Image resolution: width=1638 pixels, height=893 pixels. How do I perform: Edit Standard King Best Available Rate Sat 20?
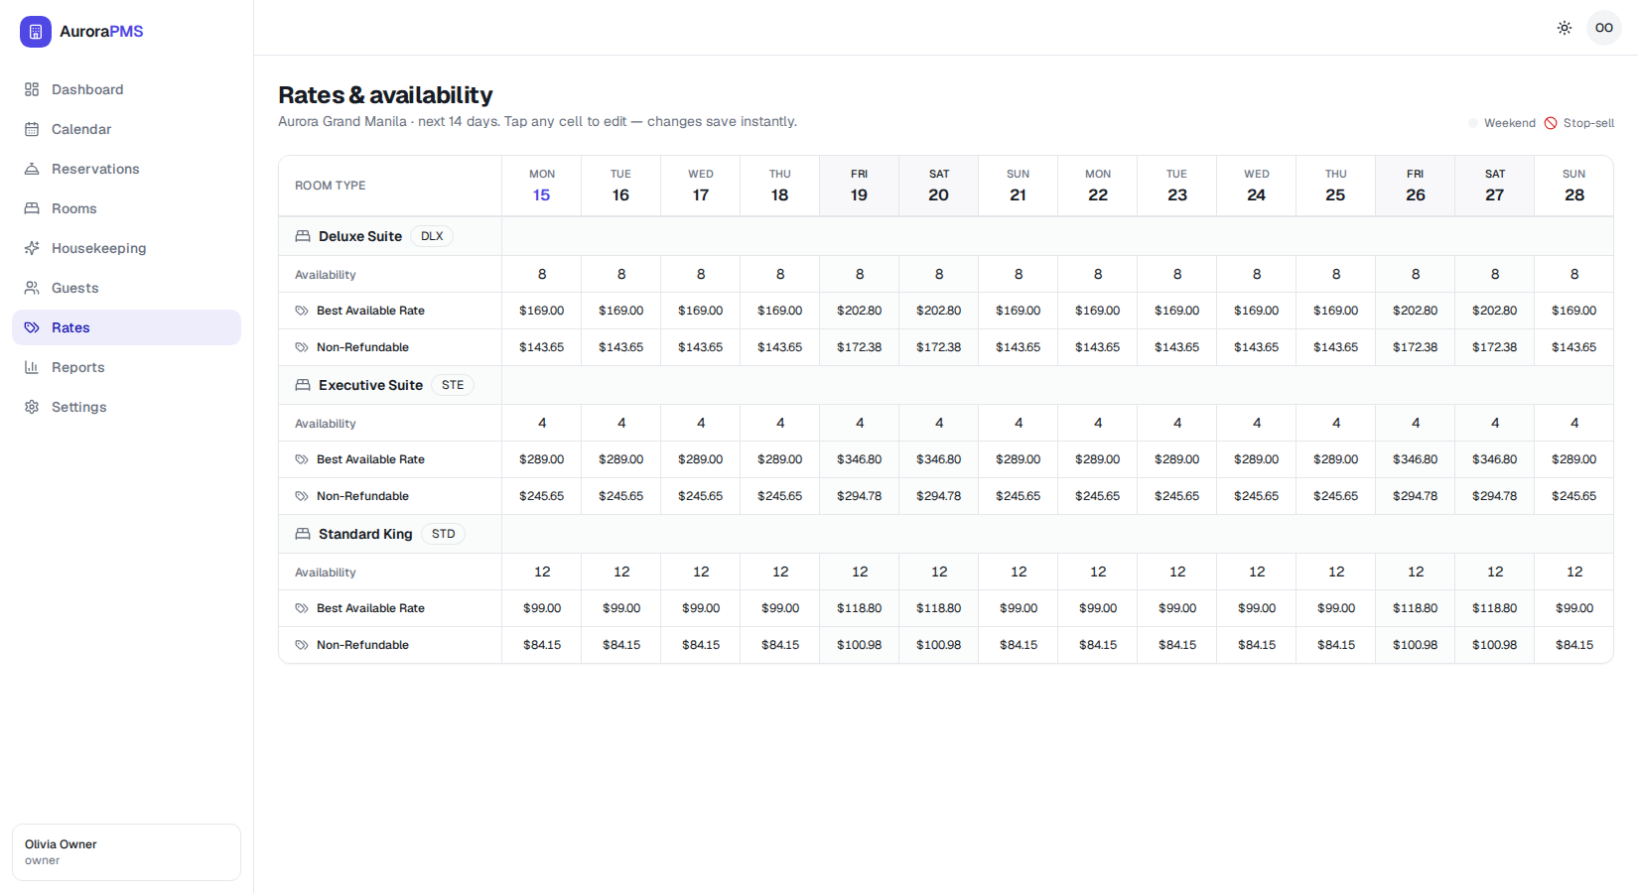[x=939, y=608]
